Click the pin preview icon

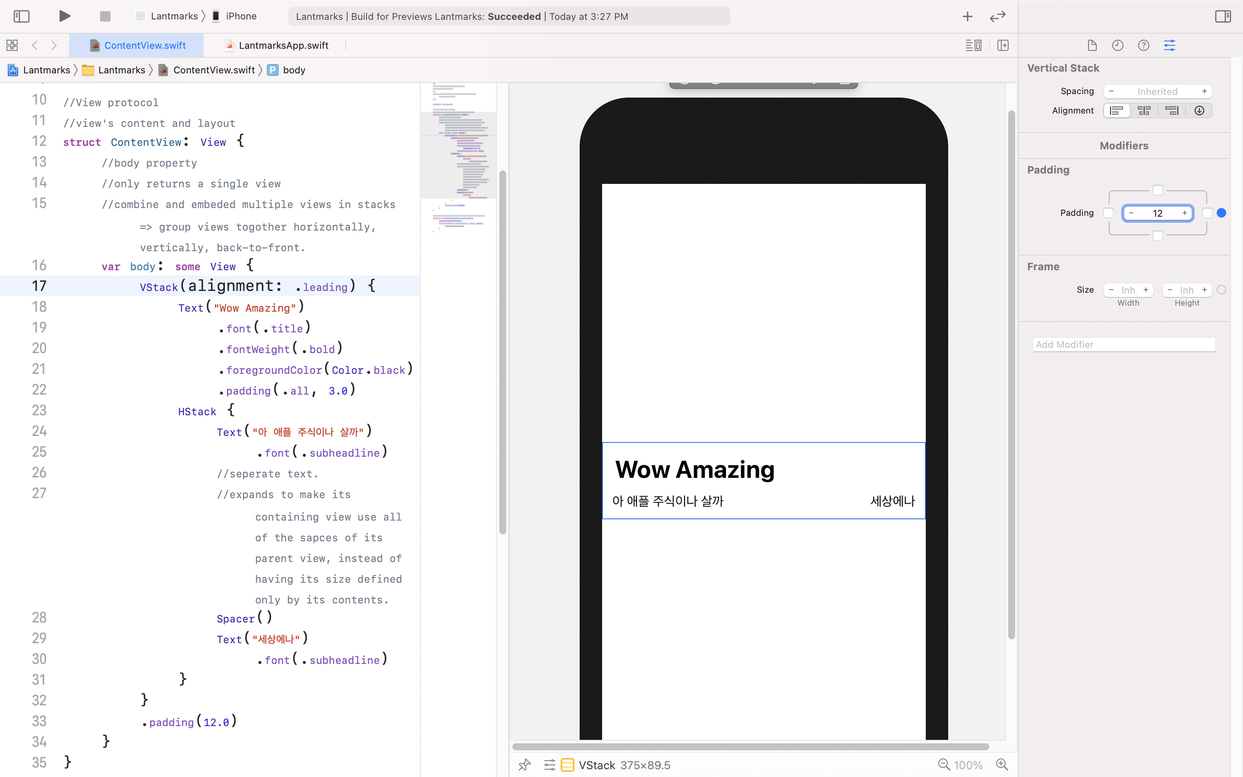pos(524,764)
